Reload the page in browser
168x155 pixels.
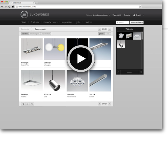click(x=9, y=7)
